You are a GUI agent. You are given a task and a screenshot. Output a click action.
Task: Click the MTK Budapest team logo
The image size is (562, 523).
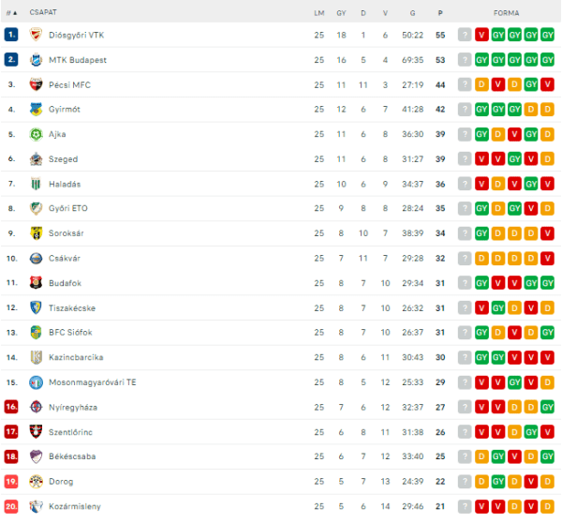[36, 60]
